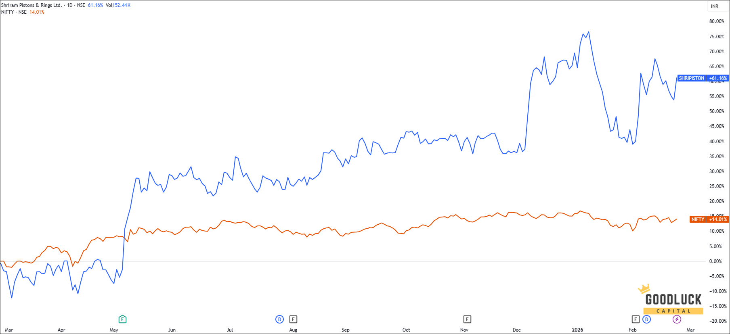The image size is (730, 334).
Task: Click the 80.00% price scale label
Action: point(717,21)
